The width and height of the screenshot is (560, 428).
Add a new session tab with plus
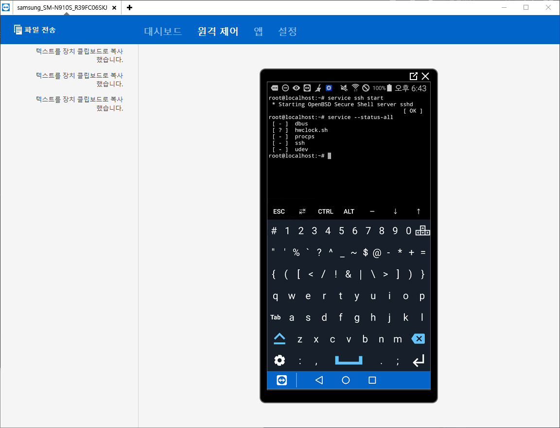point(130,7)
